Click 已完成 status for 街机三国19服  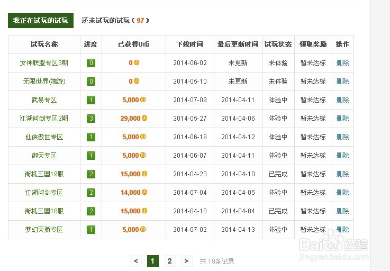coord(278,174)
